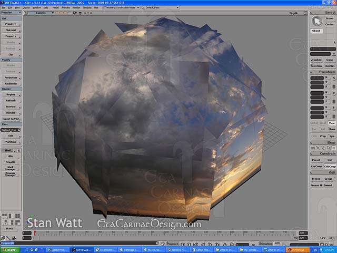Click the timeline playhead marker

pyautogui.click(x=35, y=232)
